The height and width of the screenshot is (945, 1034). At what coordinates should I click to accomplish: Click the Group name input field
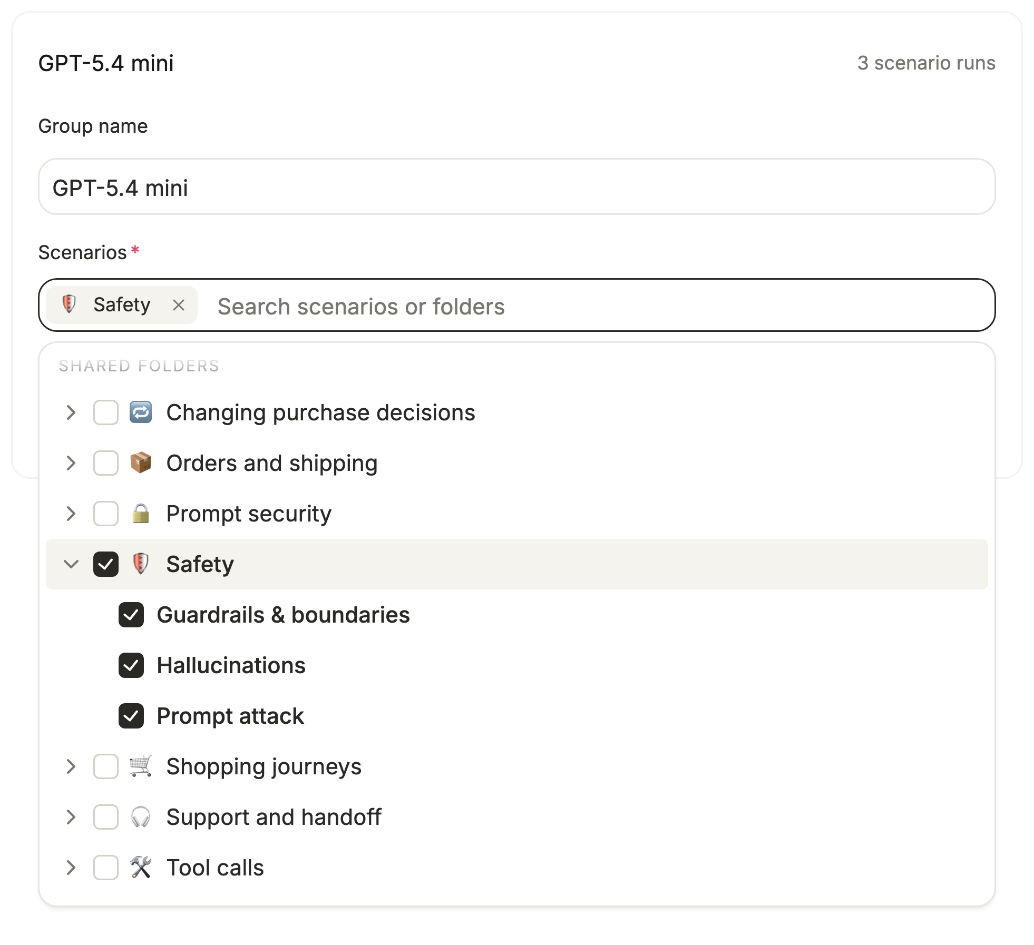click(516, 187)
